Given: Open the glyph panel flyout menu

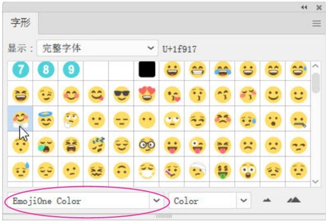Looking at the screenshot, I should (x=317, y=24).
